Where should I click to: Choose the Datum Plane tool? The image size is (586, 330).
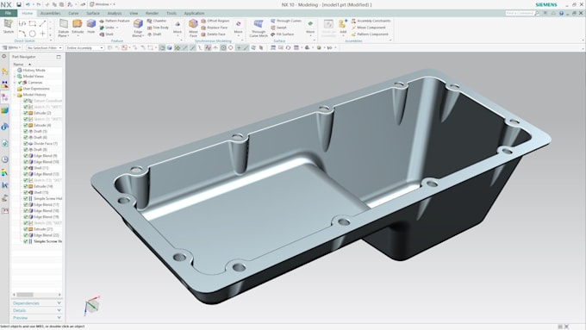tap(64, 28)
